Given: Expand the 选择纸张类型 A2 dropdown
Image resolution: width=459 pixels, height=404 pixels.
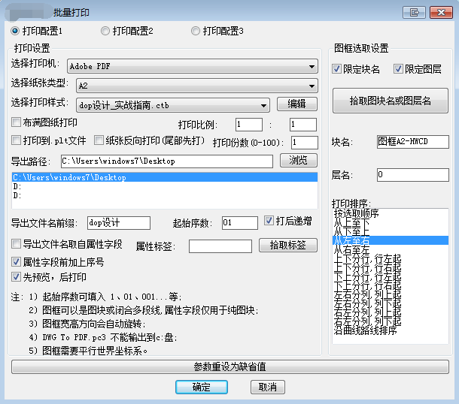Looking at the screenshot, I should click(192, 85).
